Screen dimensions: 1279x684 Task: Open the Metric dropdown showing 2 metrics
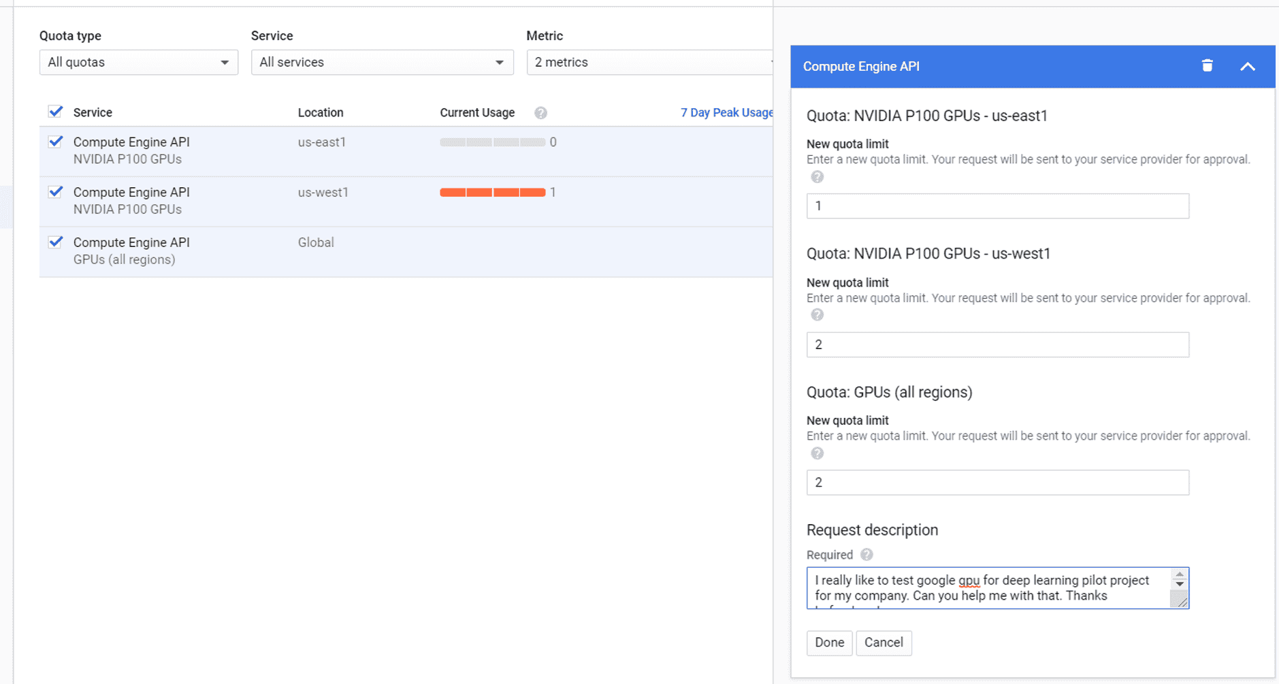[x=649, y=62]
